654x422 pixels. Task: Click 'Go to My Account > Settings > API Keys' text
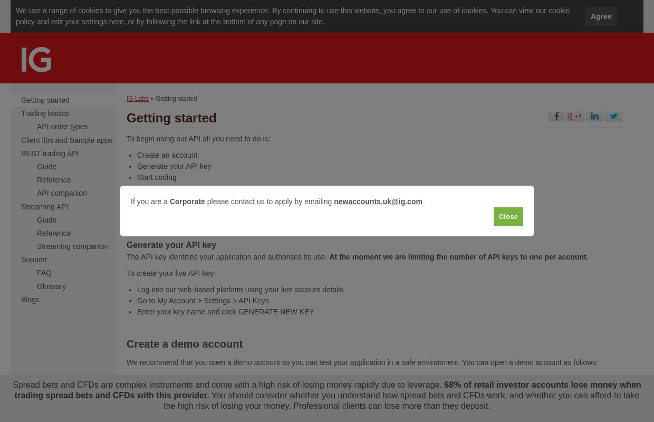[203, 301]
